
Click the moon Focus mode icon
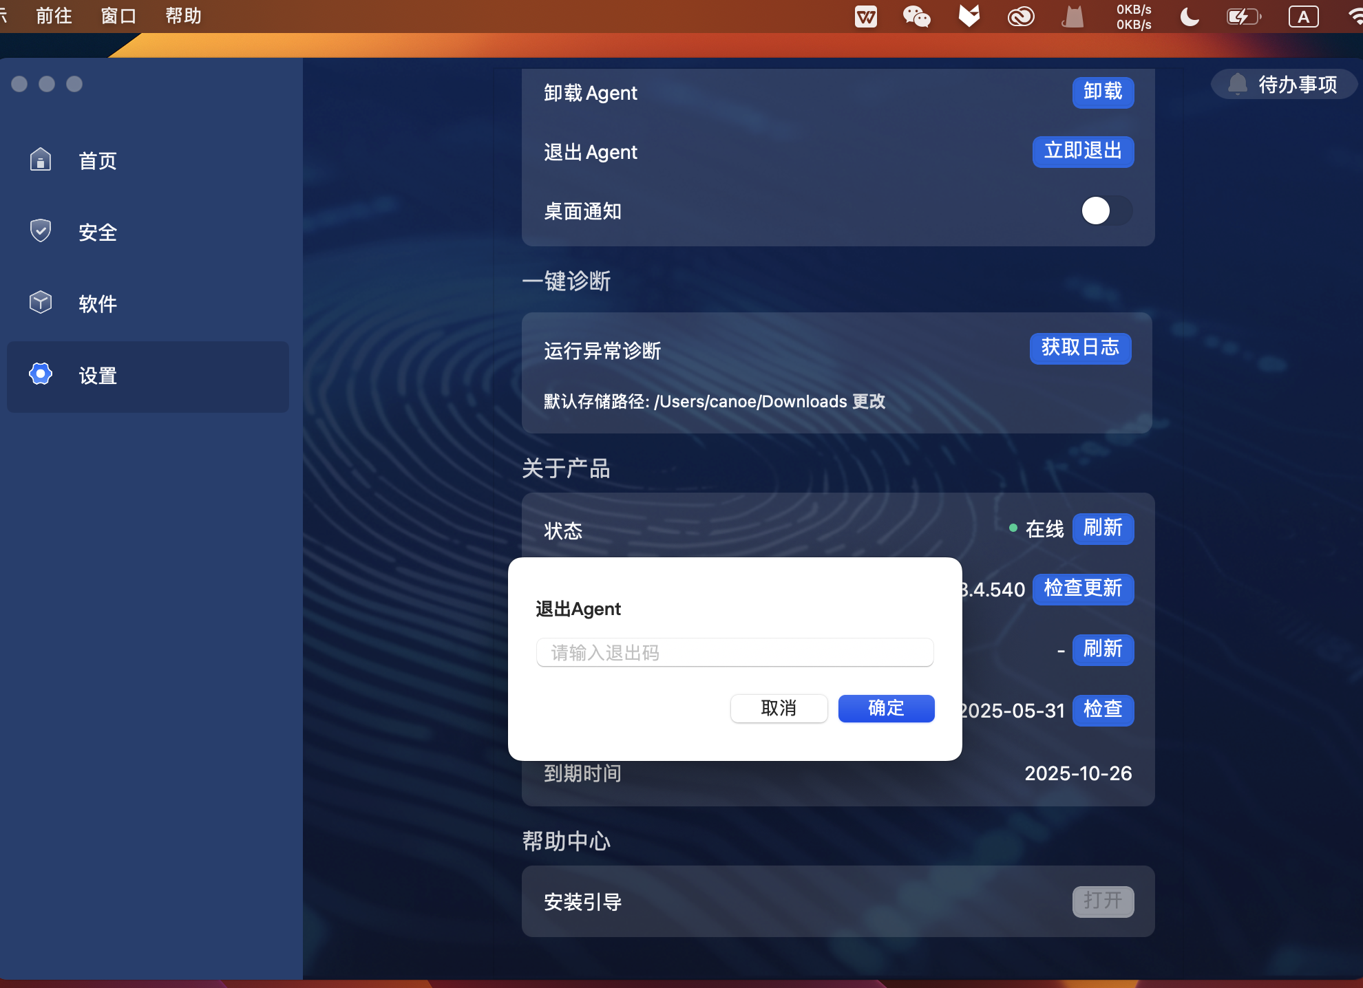coord(1189,17)
